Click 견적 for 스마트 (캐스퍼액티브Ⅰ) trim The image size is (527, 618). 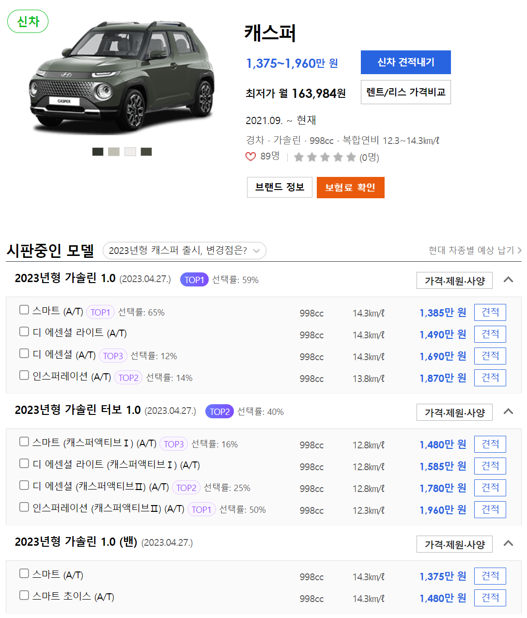490,444
